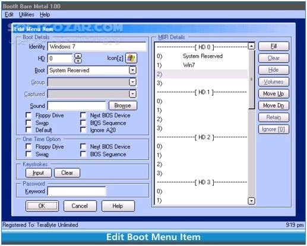This screenshot has width=307, height=246.
Task: Increase HD number with up stepper
Action: click(x=78, y=56)
